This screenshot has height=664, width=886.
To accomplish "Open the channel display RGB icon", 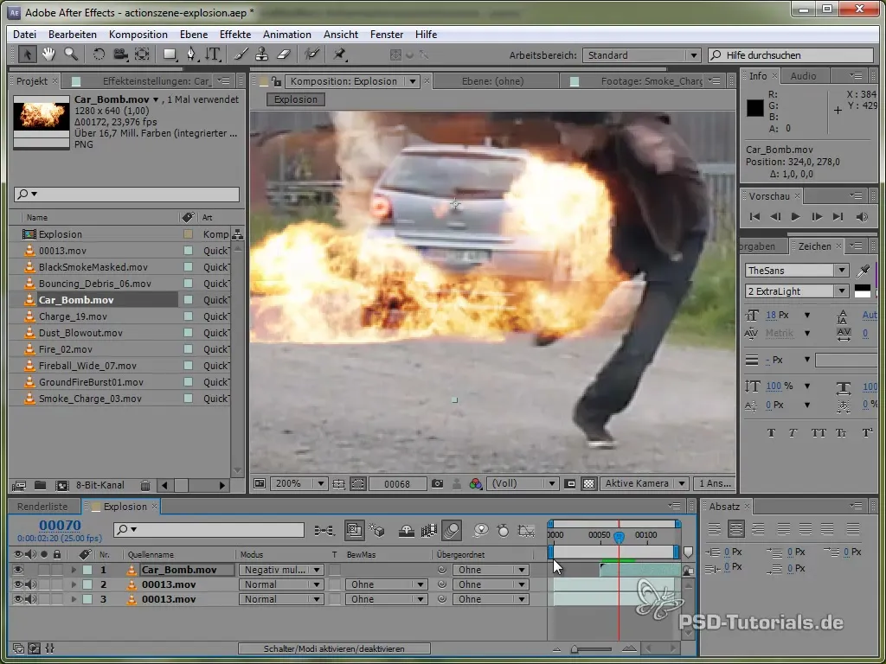I will 476,484.
